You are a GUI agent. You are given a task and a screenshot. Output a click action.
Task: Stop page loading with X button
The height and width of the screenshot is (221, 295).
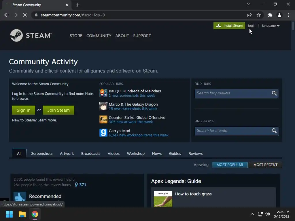[25, 15]
